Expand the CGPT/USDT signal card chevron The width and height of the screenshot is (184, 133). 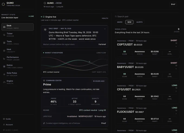tap(176, 46)
